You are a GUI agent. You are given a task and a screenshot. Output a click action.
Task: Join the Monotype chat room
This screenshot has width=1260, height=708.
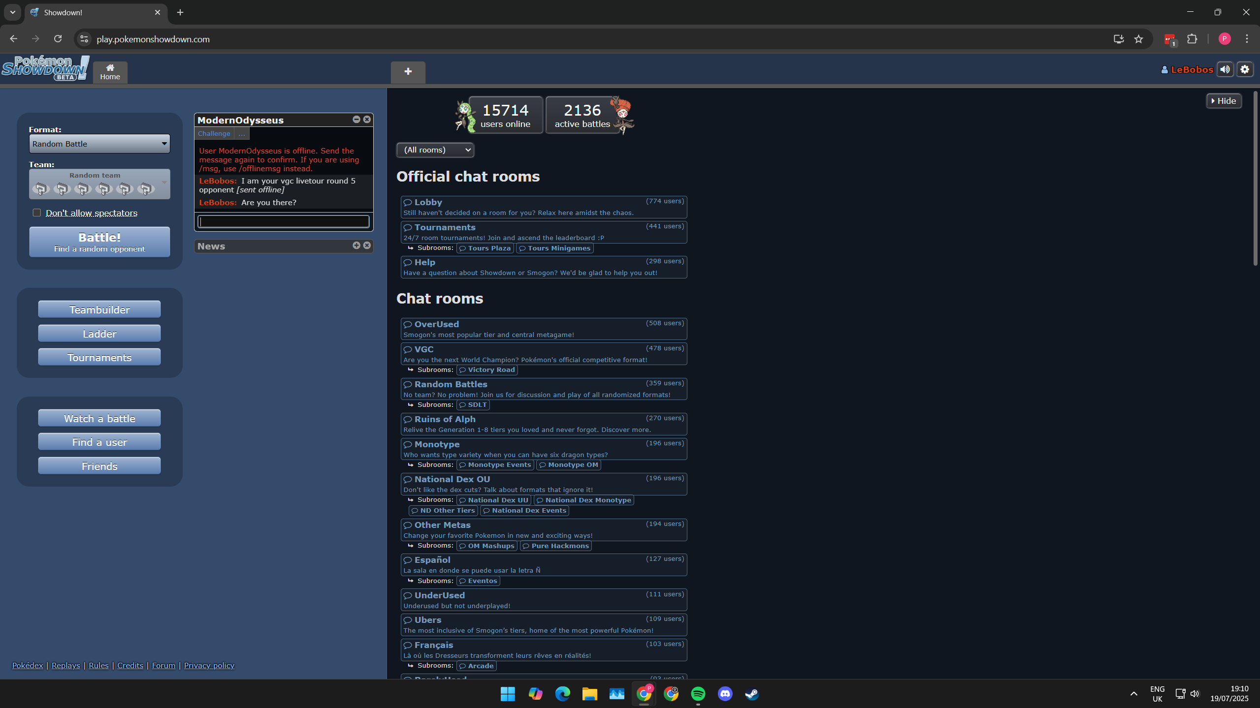[544, 449]
